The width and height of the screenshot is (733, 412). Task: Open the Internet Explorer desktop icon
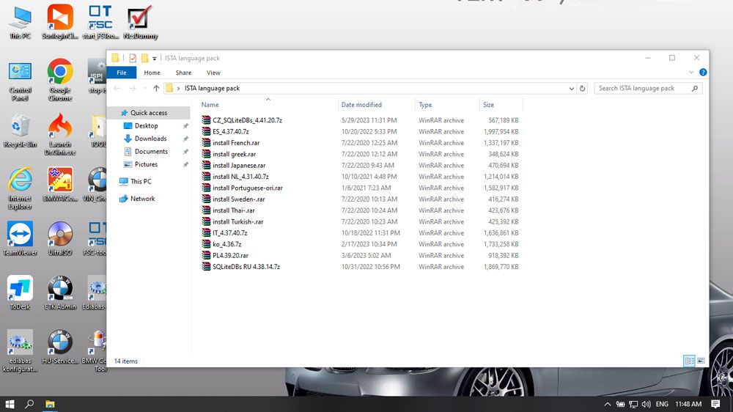(20, 188)
